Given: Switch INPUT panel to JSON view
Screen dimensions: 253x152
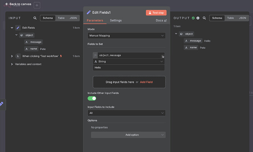Looking at the screenshot, I should coord(73,18).
